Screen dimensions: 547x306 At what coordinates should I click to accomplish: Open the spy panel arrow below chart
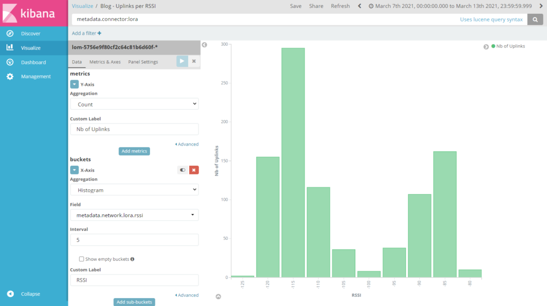pos(218,296)
